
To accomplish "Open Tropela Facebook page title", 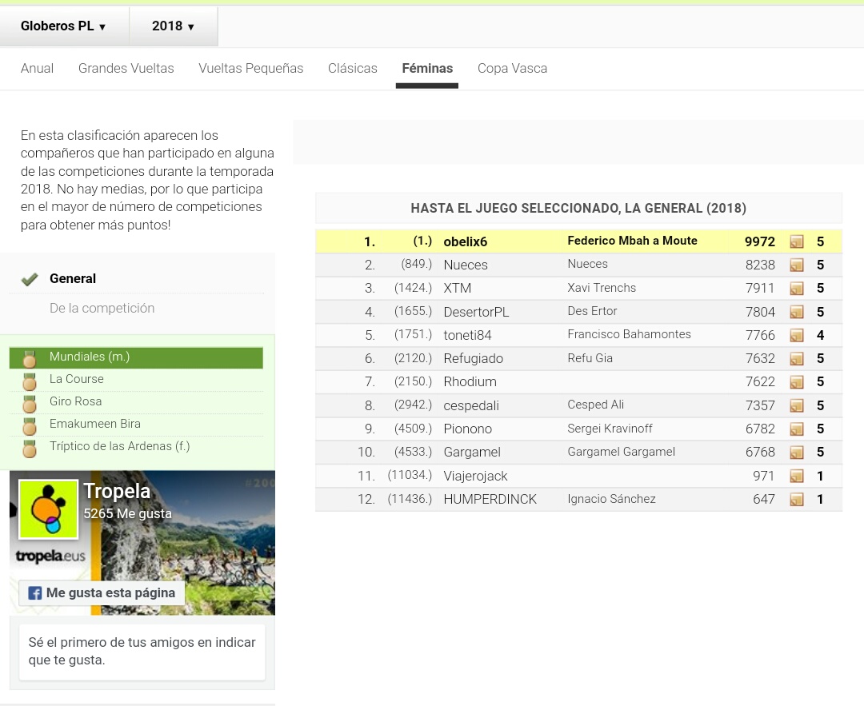I will (117, 491).
